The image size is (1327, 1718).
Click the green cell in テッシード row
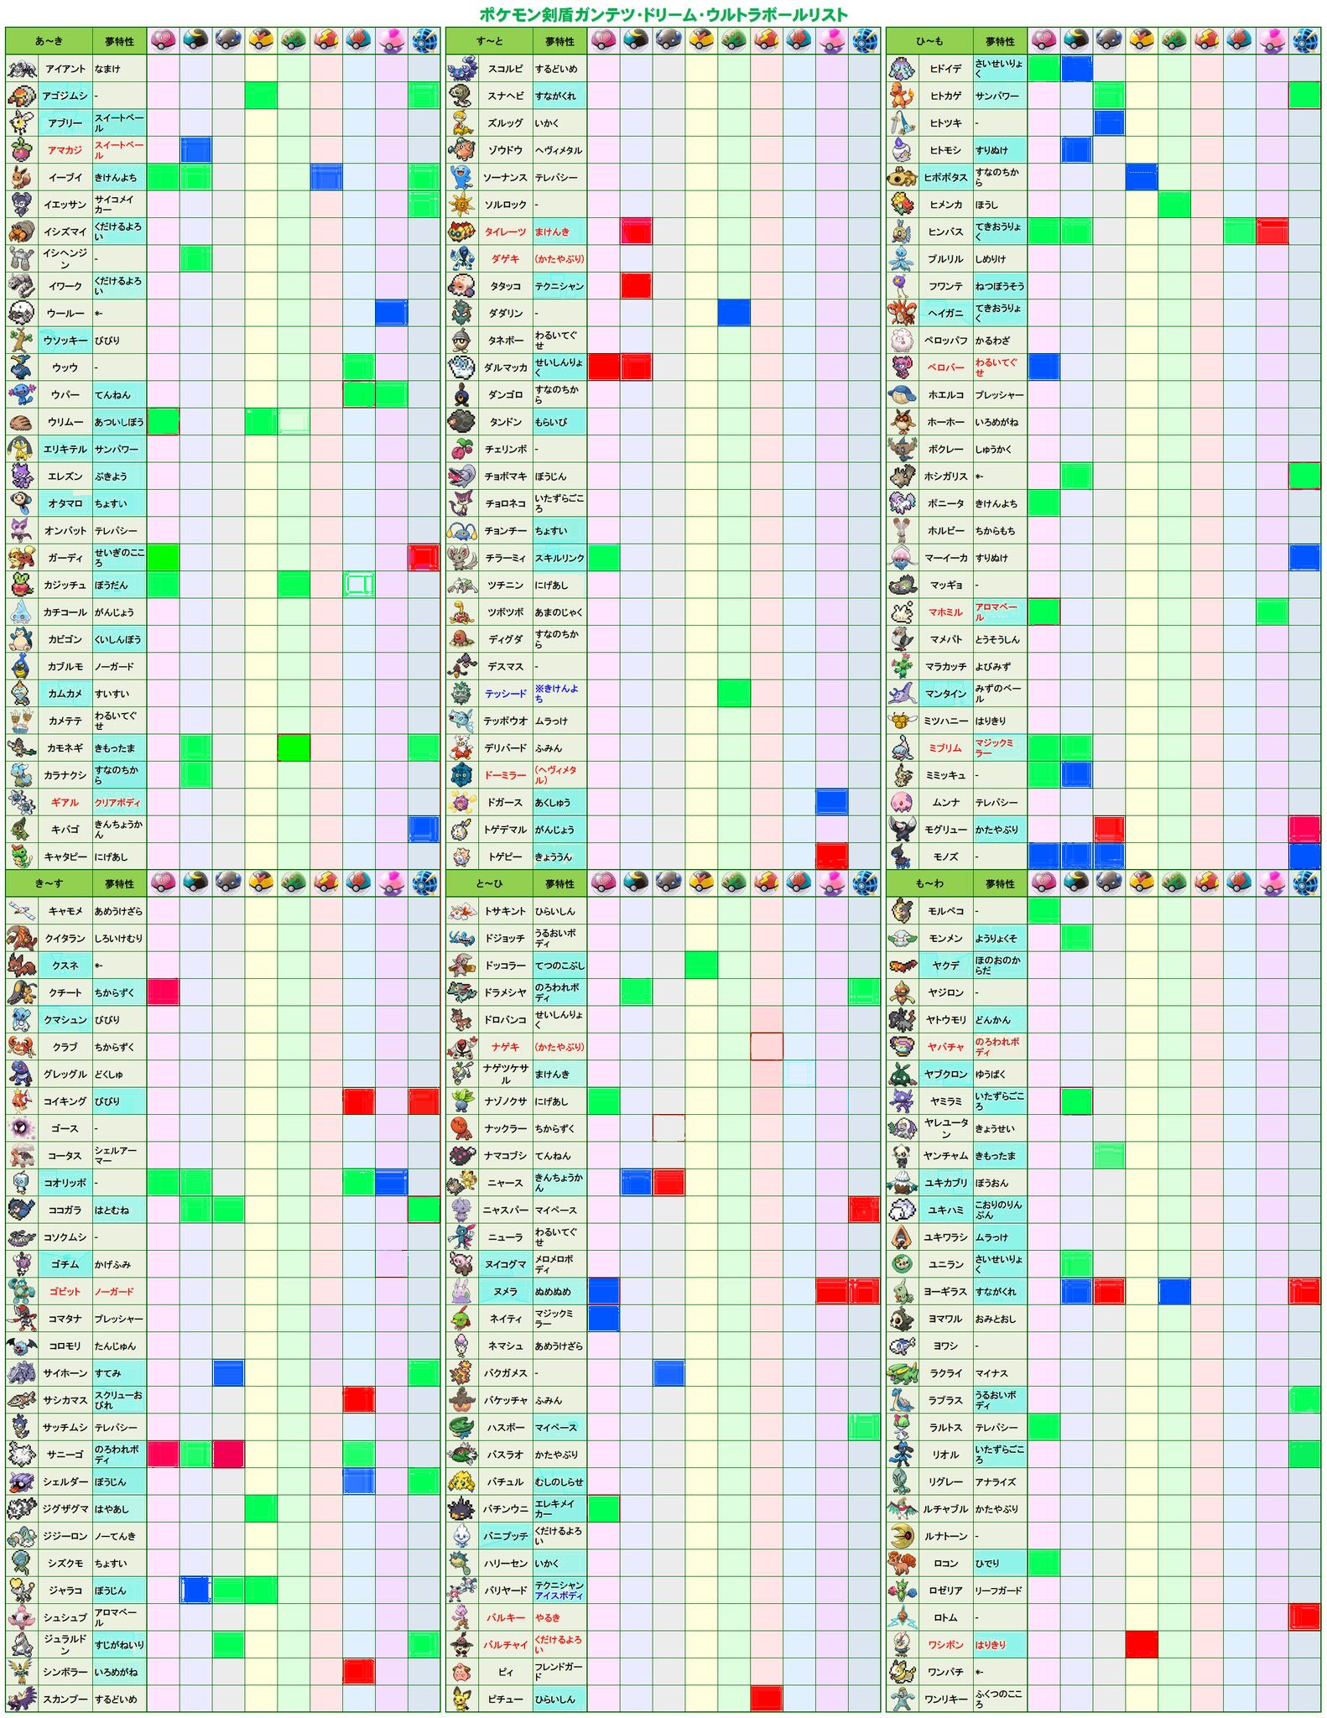(734, 694)
